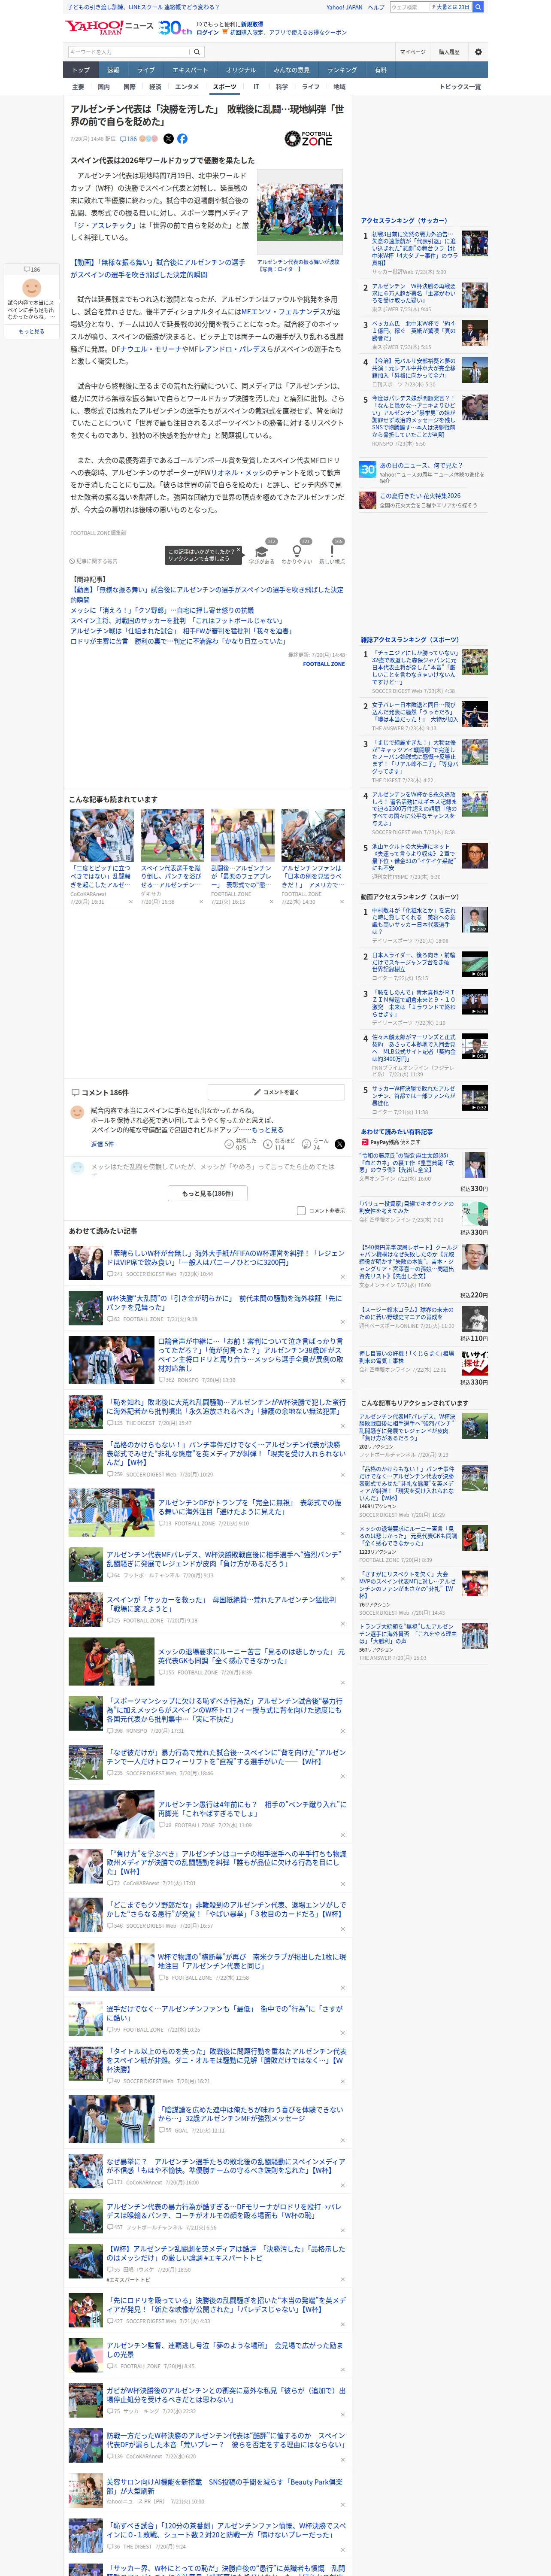Open the トップ tab
Viewport: 551px width, 2576px height.
81,70
